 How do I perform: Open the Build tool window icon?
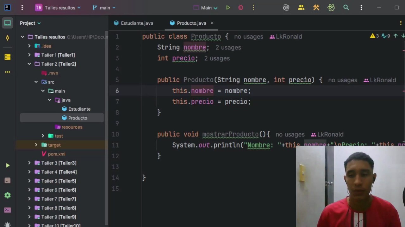8,180
